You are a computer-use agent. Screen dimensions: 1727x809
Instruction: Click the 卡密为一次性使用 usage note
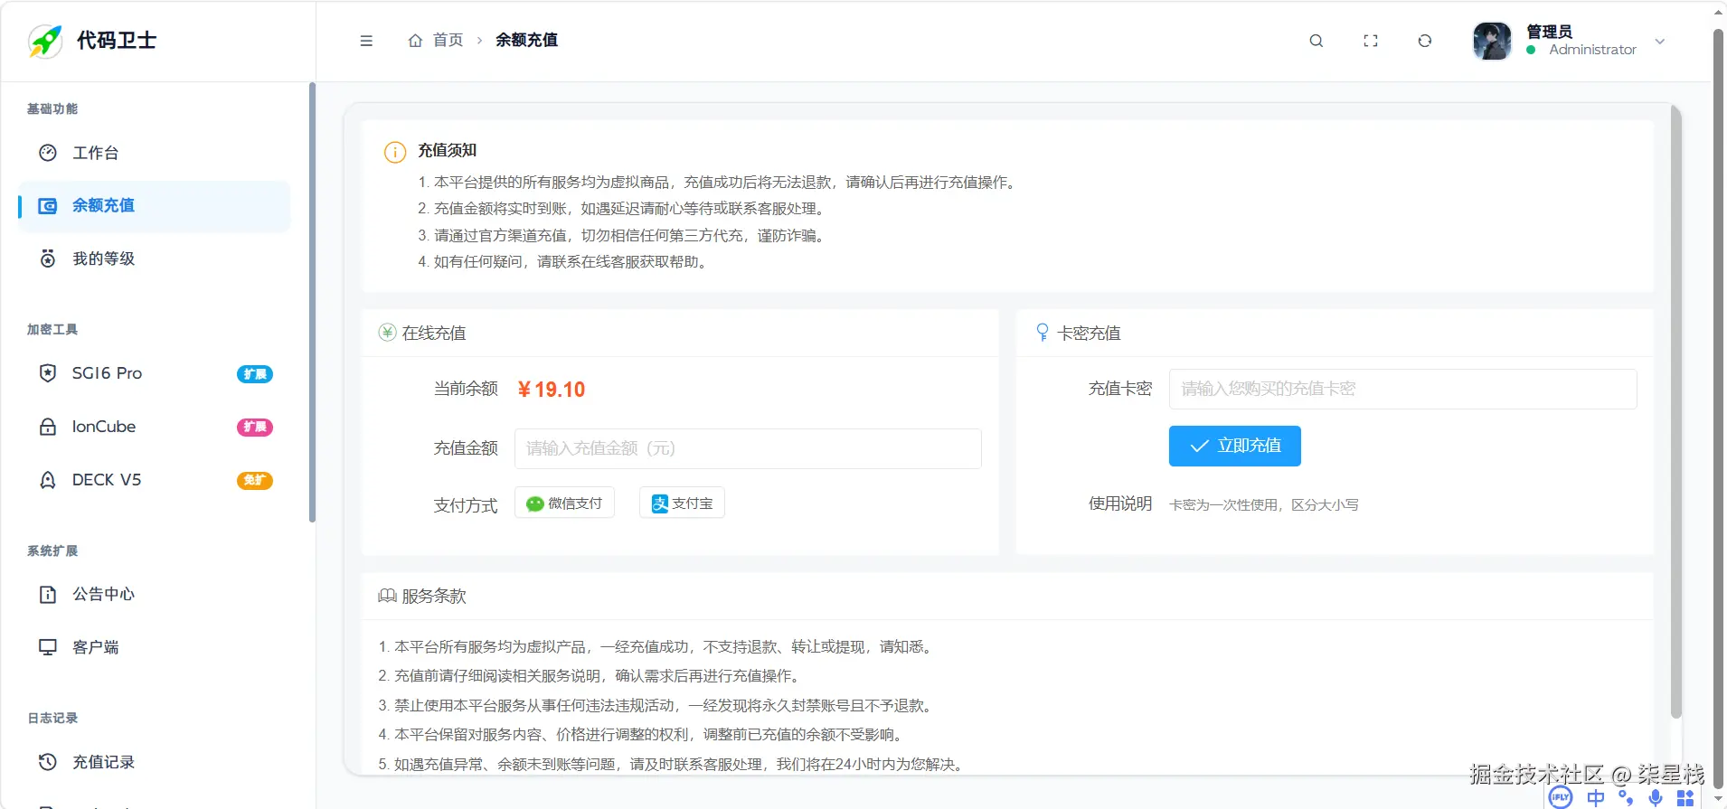(x=1264, y=504)
